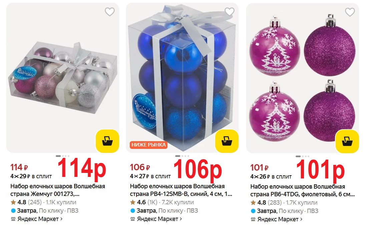
Task: Favorite the Жемчуг ornament set
Action: [x=109, y=12]
